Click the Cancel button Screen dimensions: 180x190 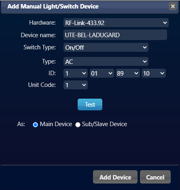click(x=155, y=177)
